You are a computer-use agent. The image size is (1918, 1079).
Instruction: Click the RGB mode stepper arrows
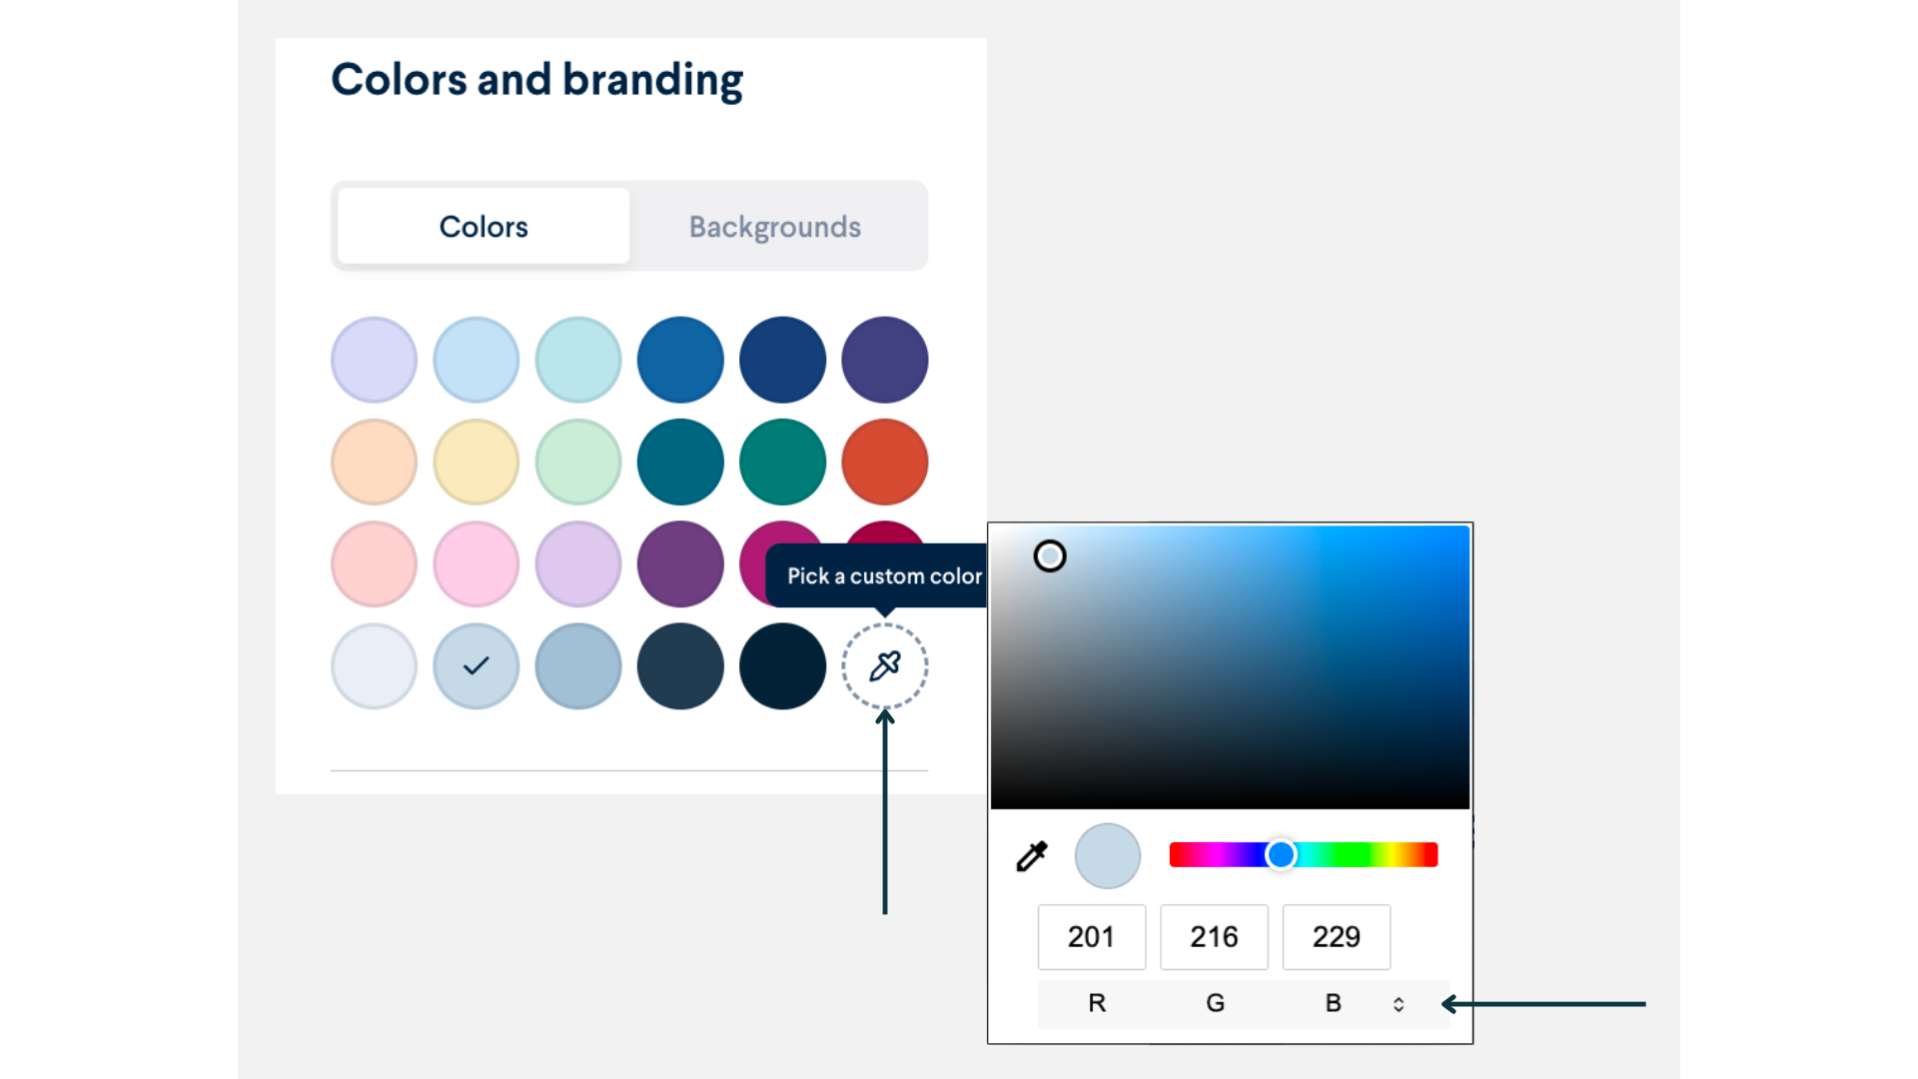tap(1398, 1004)
